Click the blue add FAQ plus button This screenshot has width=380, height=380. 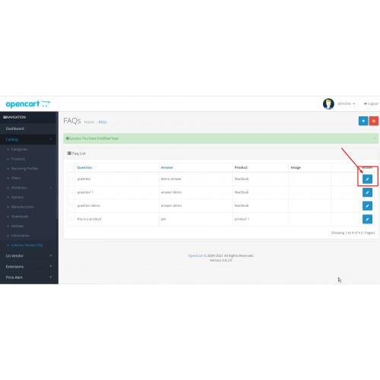[363, 121]
